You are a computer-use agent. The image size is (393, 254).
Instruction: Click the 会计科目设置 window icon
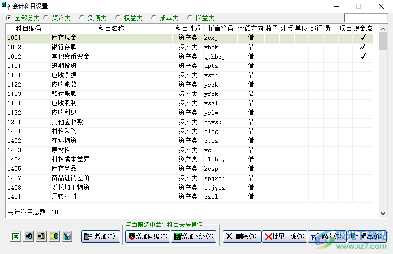(x=5, y=6)
